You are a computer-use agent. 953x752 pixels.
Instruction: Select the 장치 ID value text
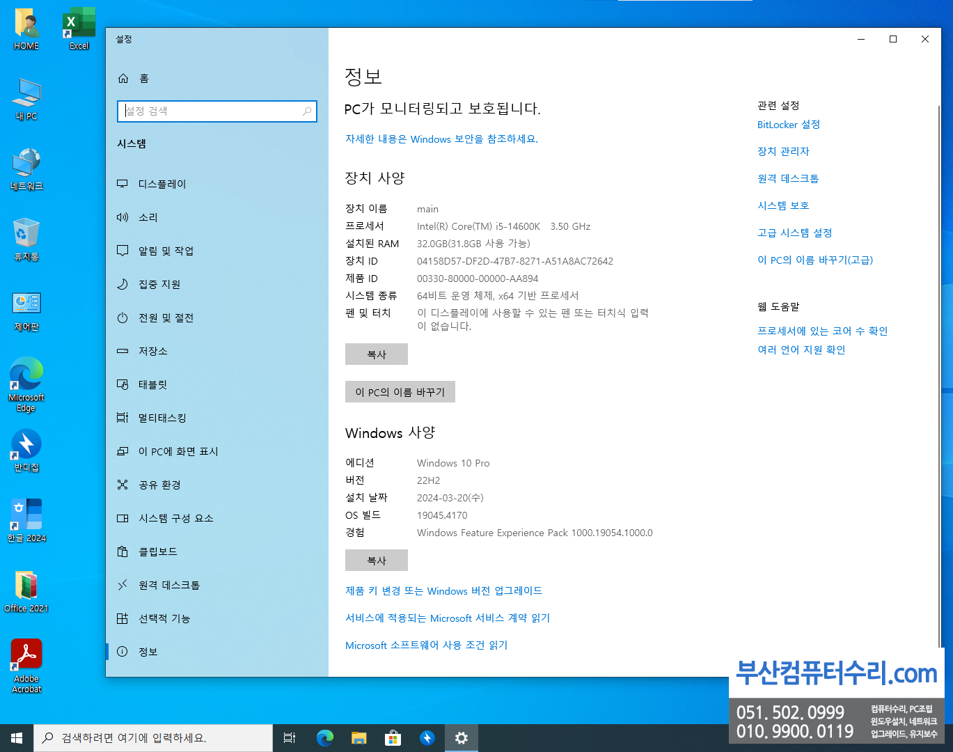pos(515,261)
